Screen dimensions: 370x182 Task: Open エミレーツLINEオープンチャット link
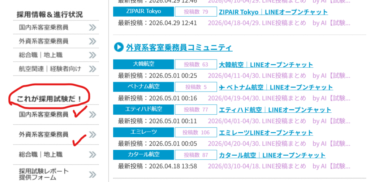(266, 133)
